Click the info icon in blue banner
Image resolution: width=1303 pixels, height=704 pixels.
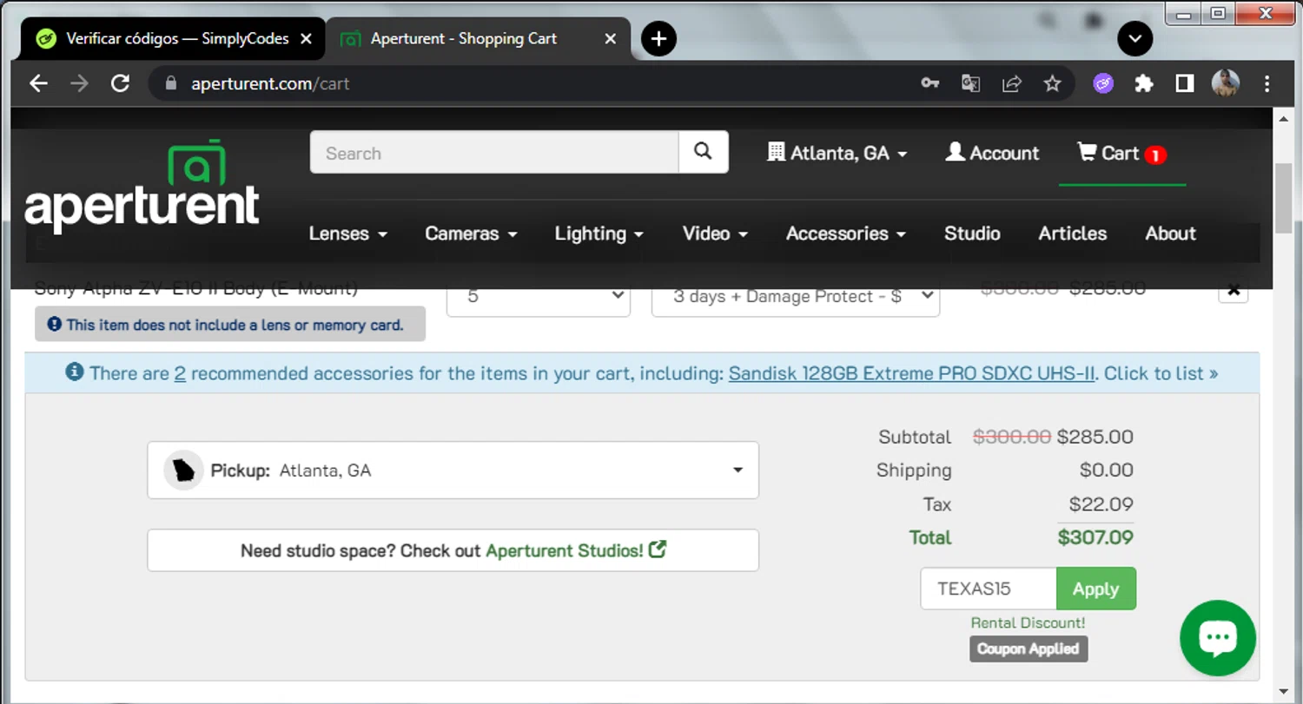point(75,372)
